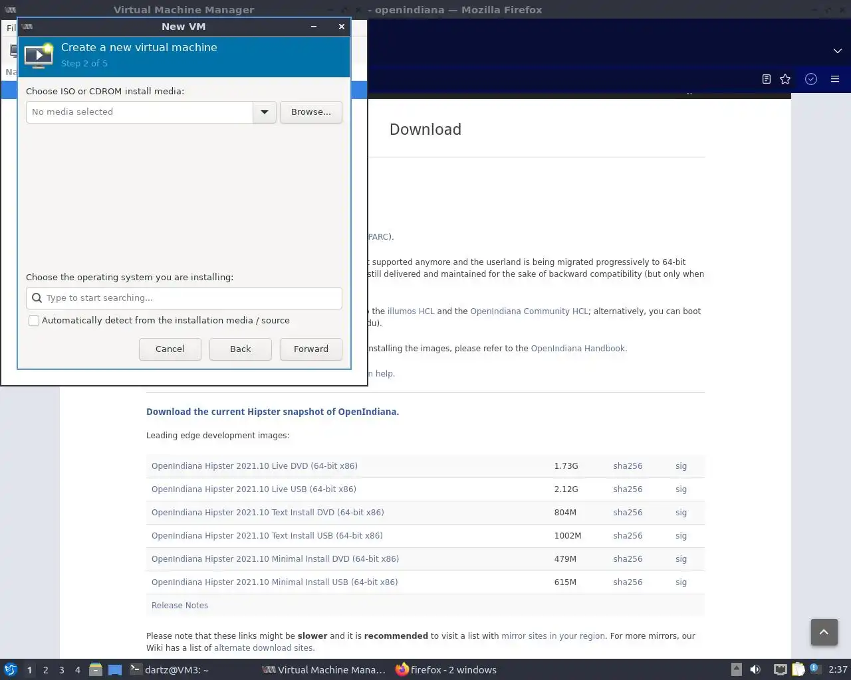Click the network tray icon
851x680 pixels.
[x=781, y=669]
